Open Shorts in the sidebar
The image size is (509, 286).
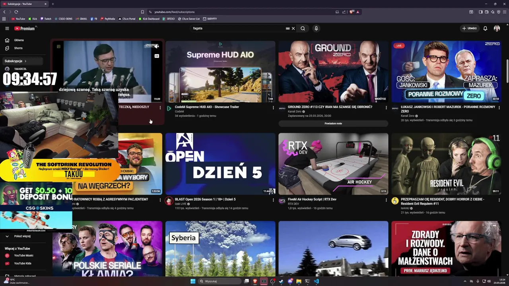coord(18,48)
